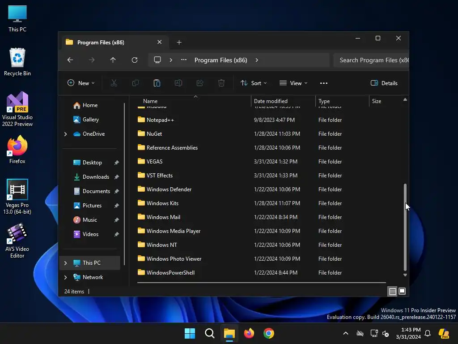Click the Search Program Files (x86) box

click(x=371, y=60)
